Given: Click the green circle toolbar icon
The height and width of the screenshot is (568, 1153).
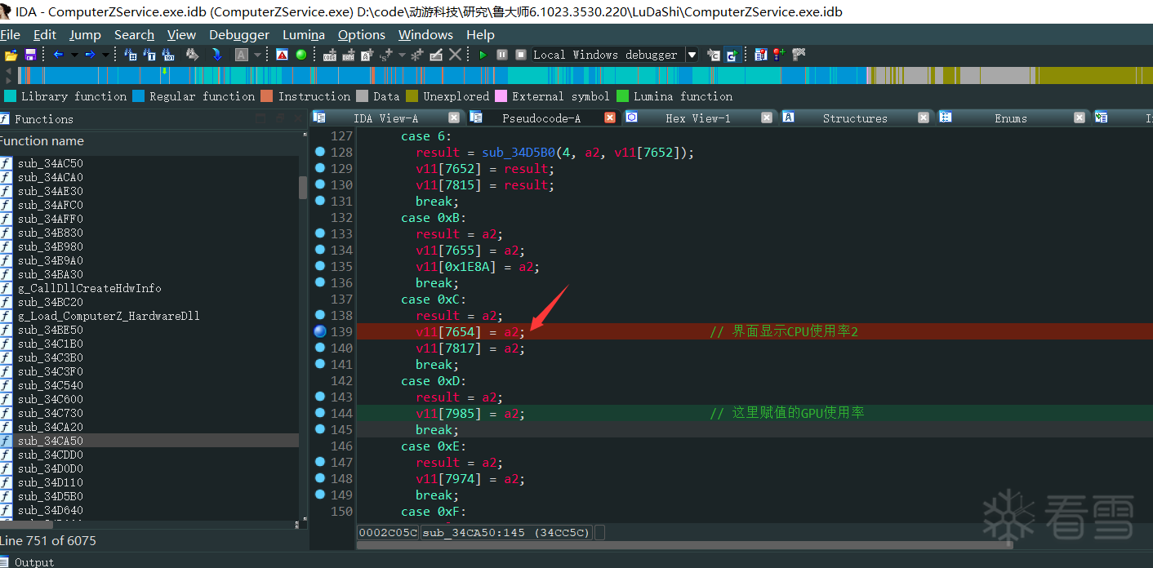Looking at the screenshot, I should click(301, 55).
